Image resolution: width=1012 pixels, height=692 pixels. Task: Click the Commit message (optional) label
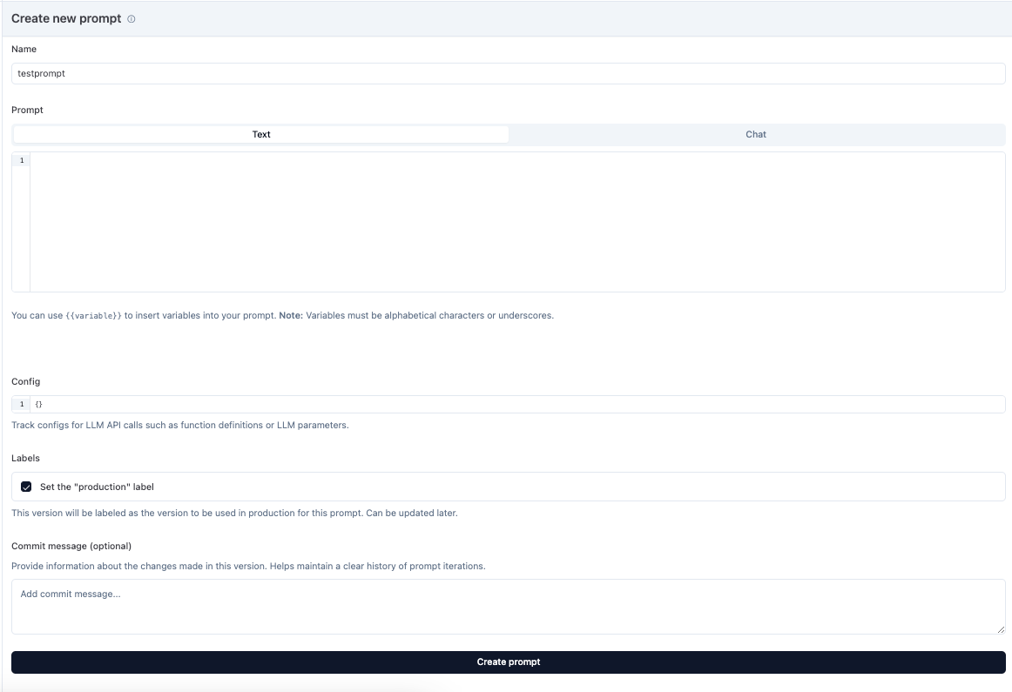pos(71,547)
